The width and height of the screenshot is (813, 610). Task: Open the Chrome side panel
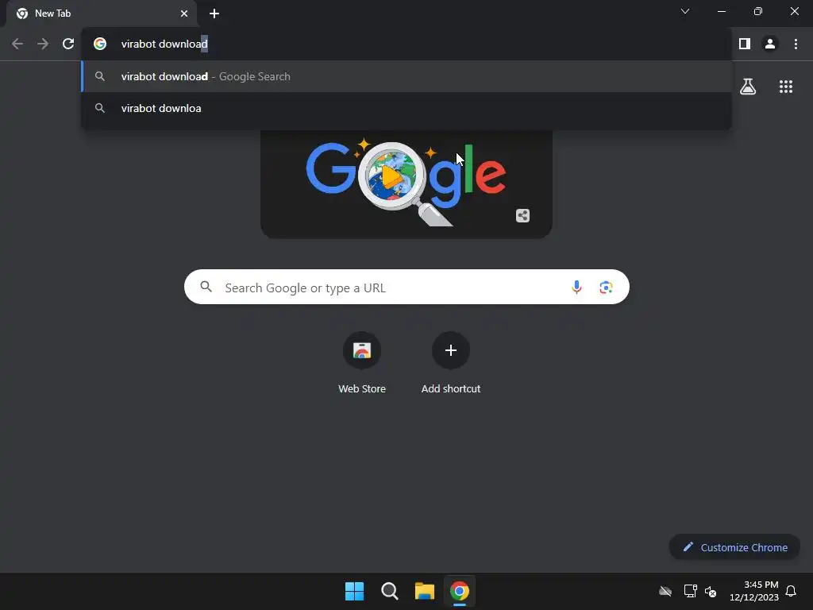[745, 44]
